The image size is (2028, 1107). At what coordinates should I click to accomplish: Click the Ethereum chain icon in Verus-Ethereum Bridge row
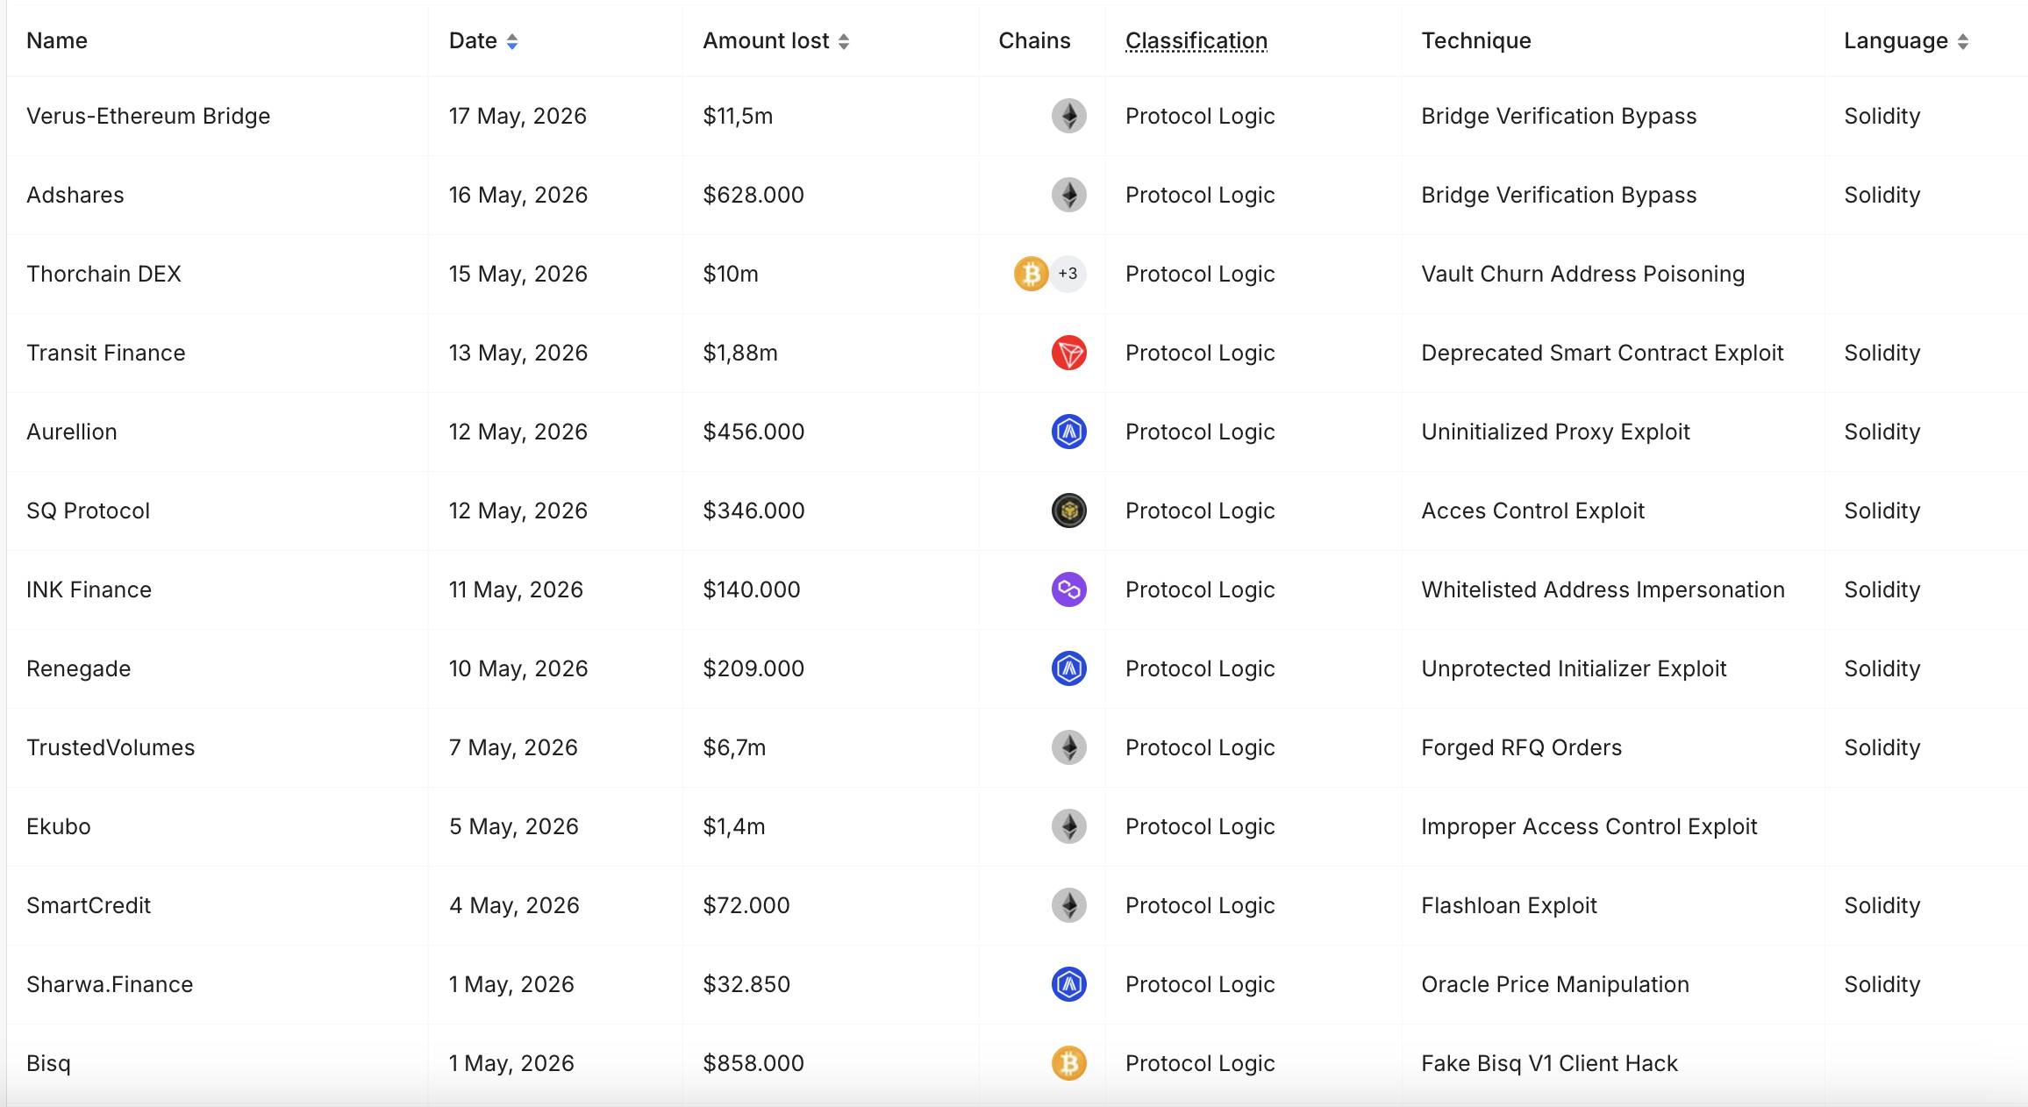click(x=1068, y=116)
